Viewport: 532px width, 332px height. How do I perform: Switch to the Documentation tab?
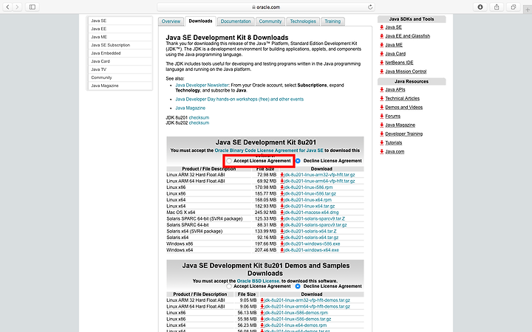pos(236,21)
